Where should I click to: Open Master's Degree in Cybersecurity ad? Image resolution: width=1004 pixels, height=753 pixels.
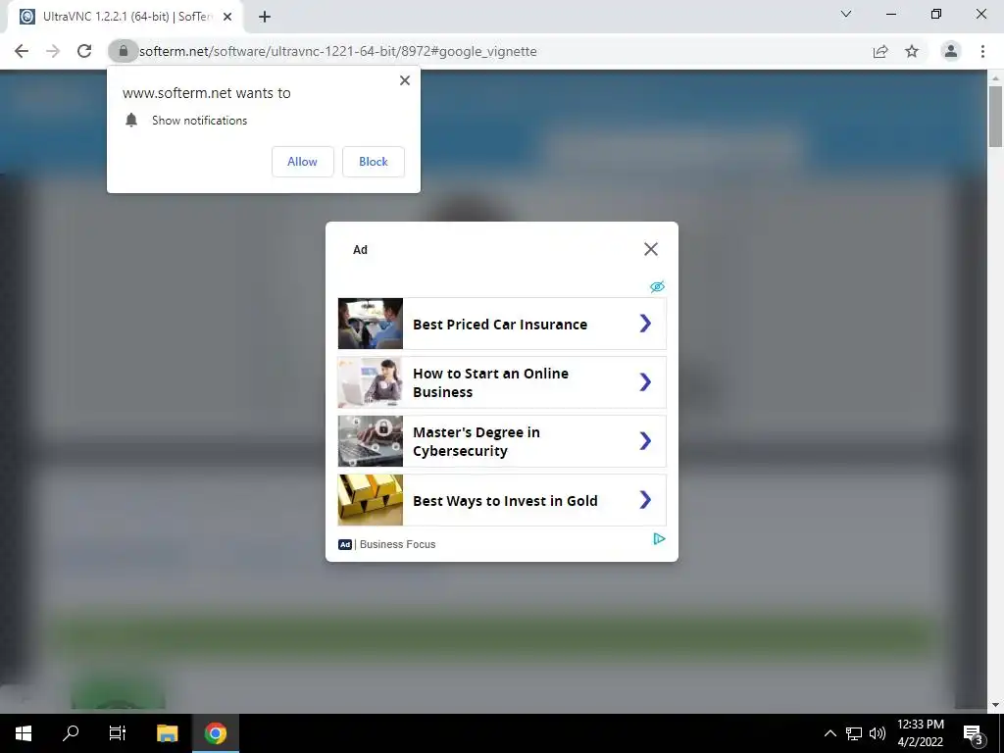coord(502,441)
